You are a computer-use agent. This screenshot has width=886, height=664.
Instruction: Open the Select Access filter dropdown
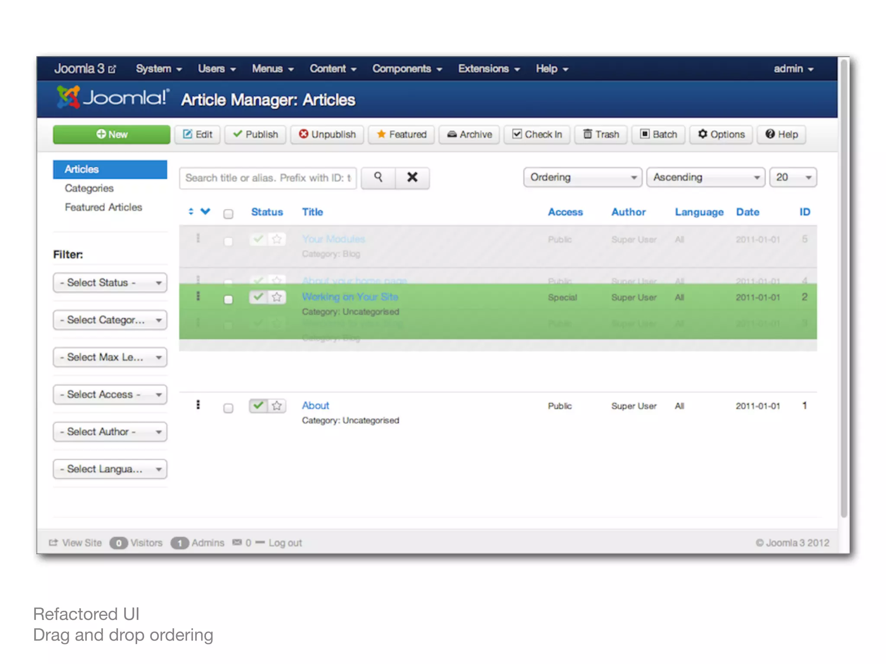click(x=110, y=394)
